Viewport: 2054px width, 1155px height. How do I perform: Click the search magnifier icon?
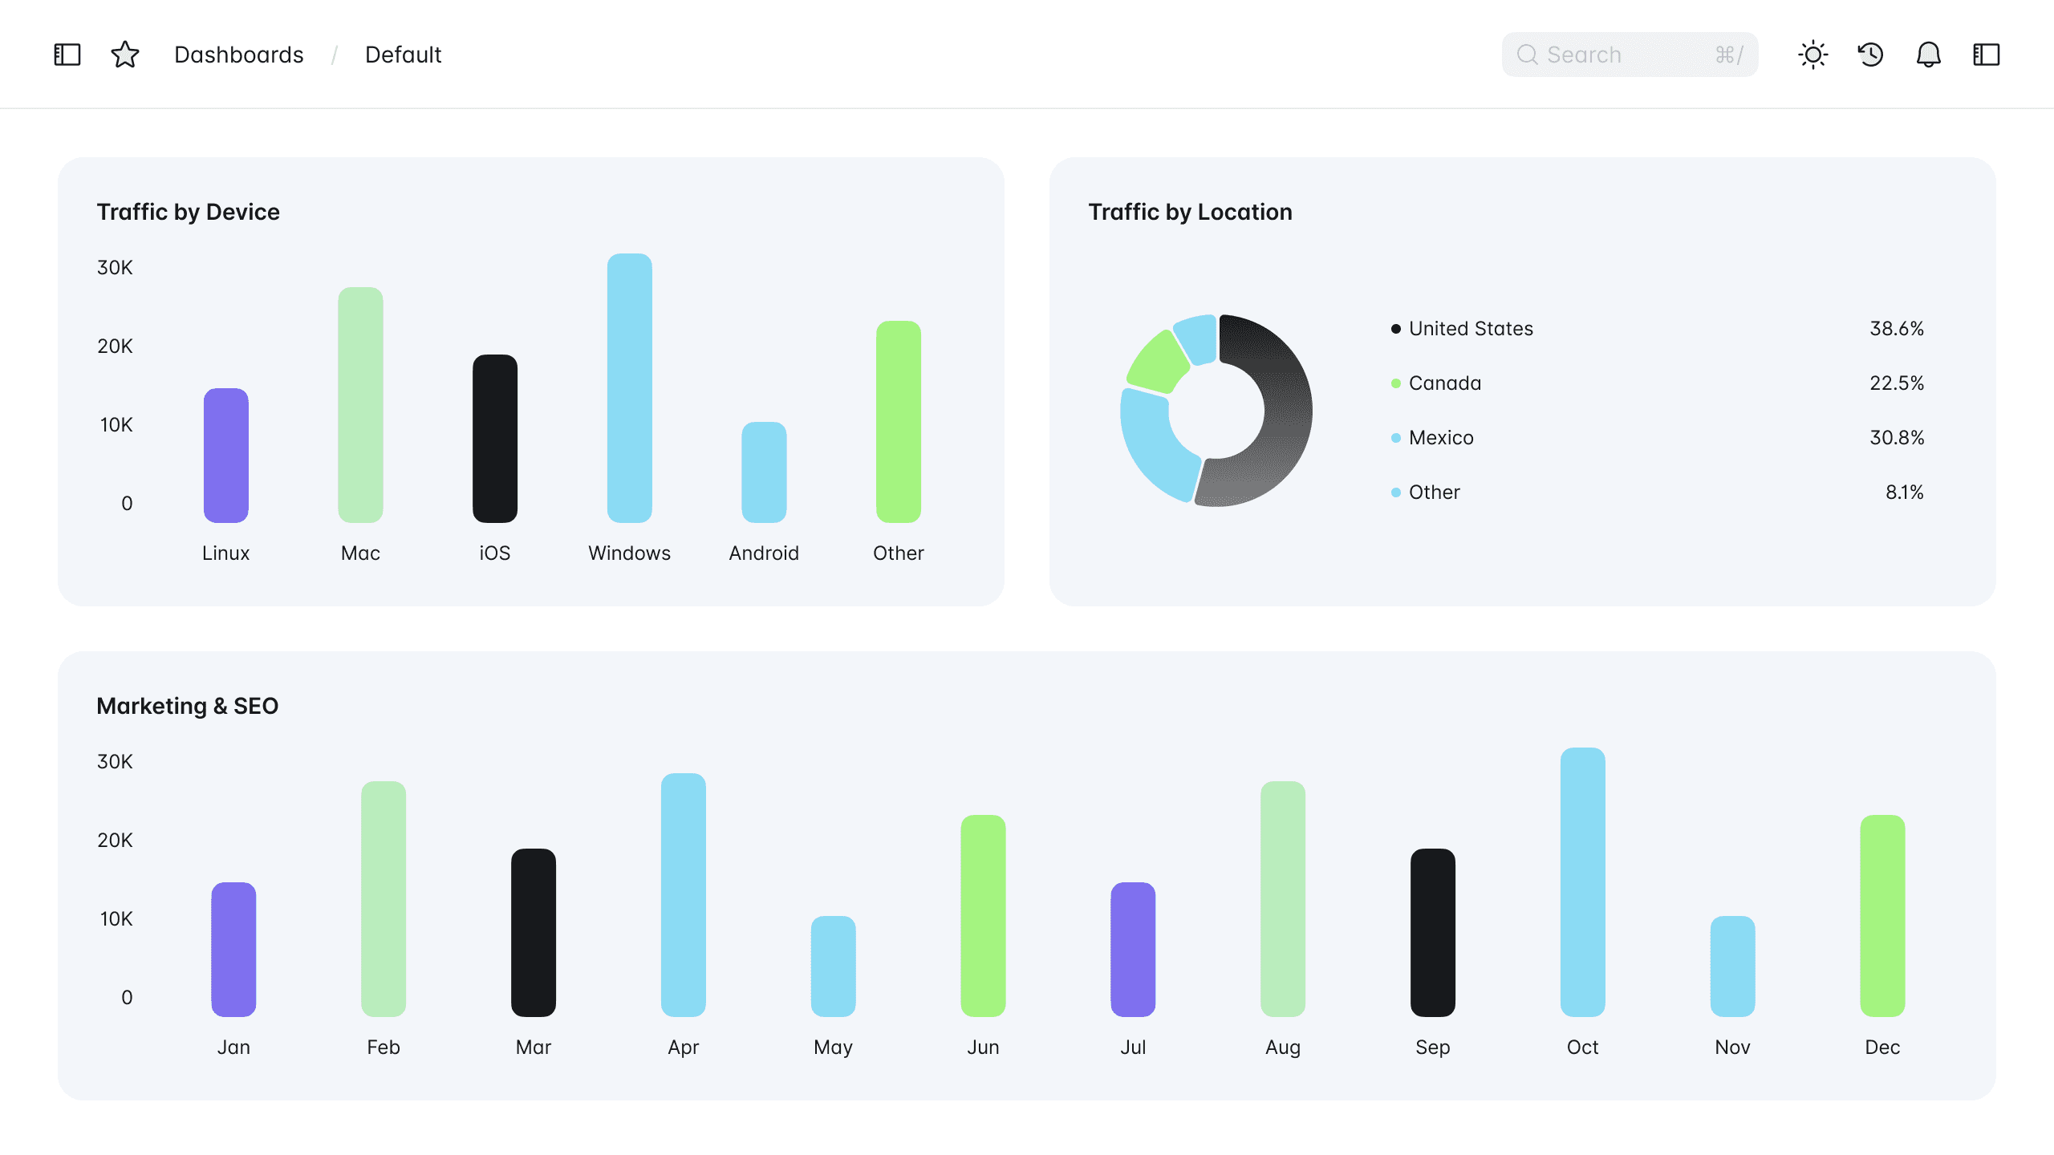tap(1527, 55)
